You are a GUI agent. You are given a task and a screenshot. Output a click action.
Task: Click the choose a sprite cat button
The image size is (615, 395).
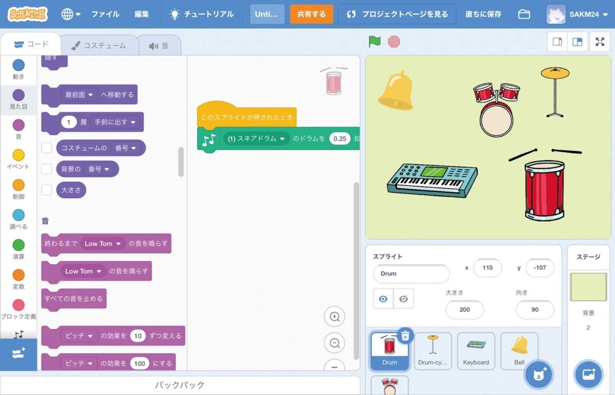pos(538,375)
